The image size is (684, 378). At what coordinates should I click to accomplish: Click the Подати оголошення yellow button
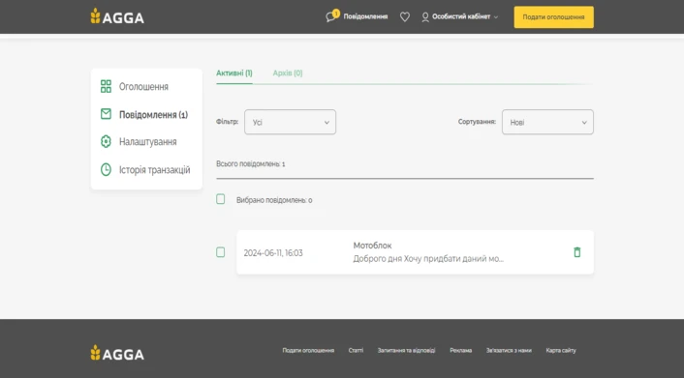tap(553, 17)
